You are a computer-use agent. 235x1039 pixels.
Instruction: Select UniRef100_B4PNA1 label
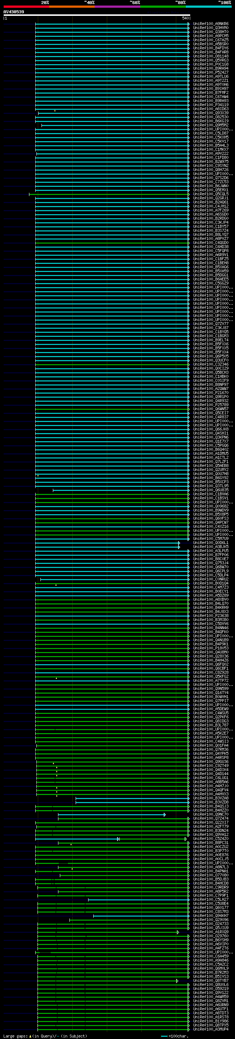point(211,871)
